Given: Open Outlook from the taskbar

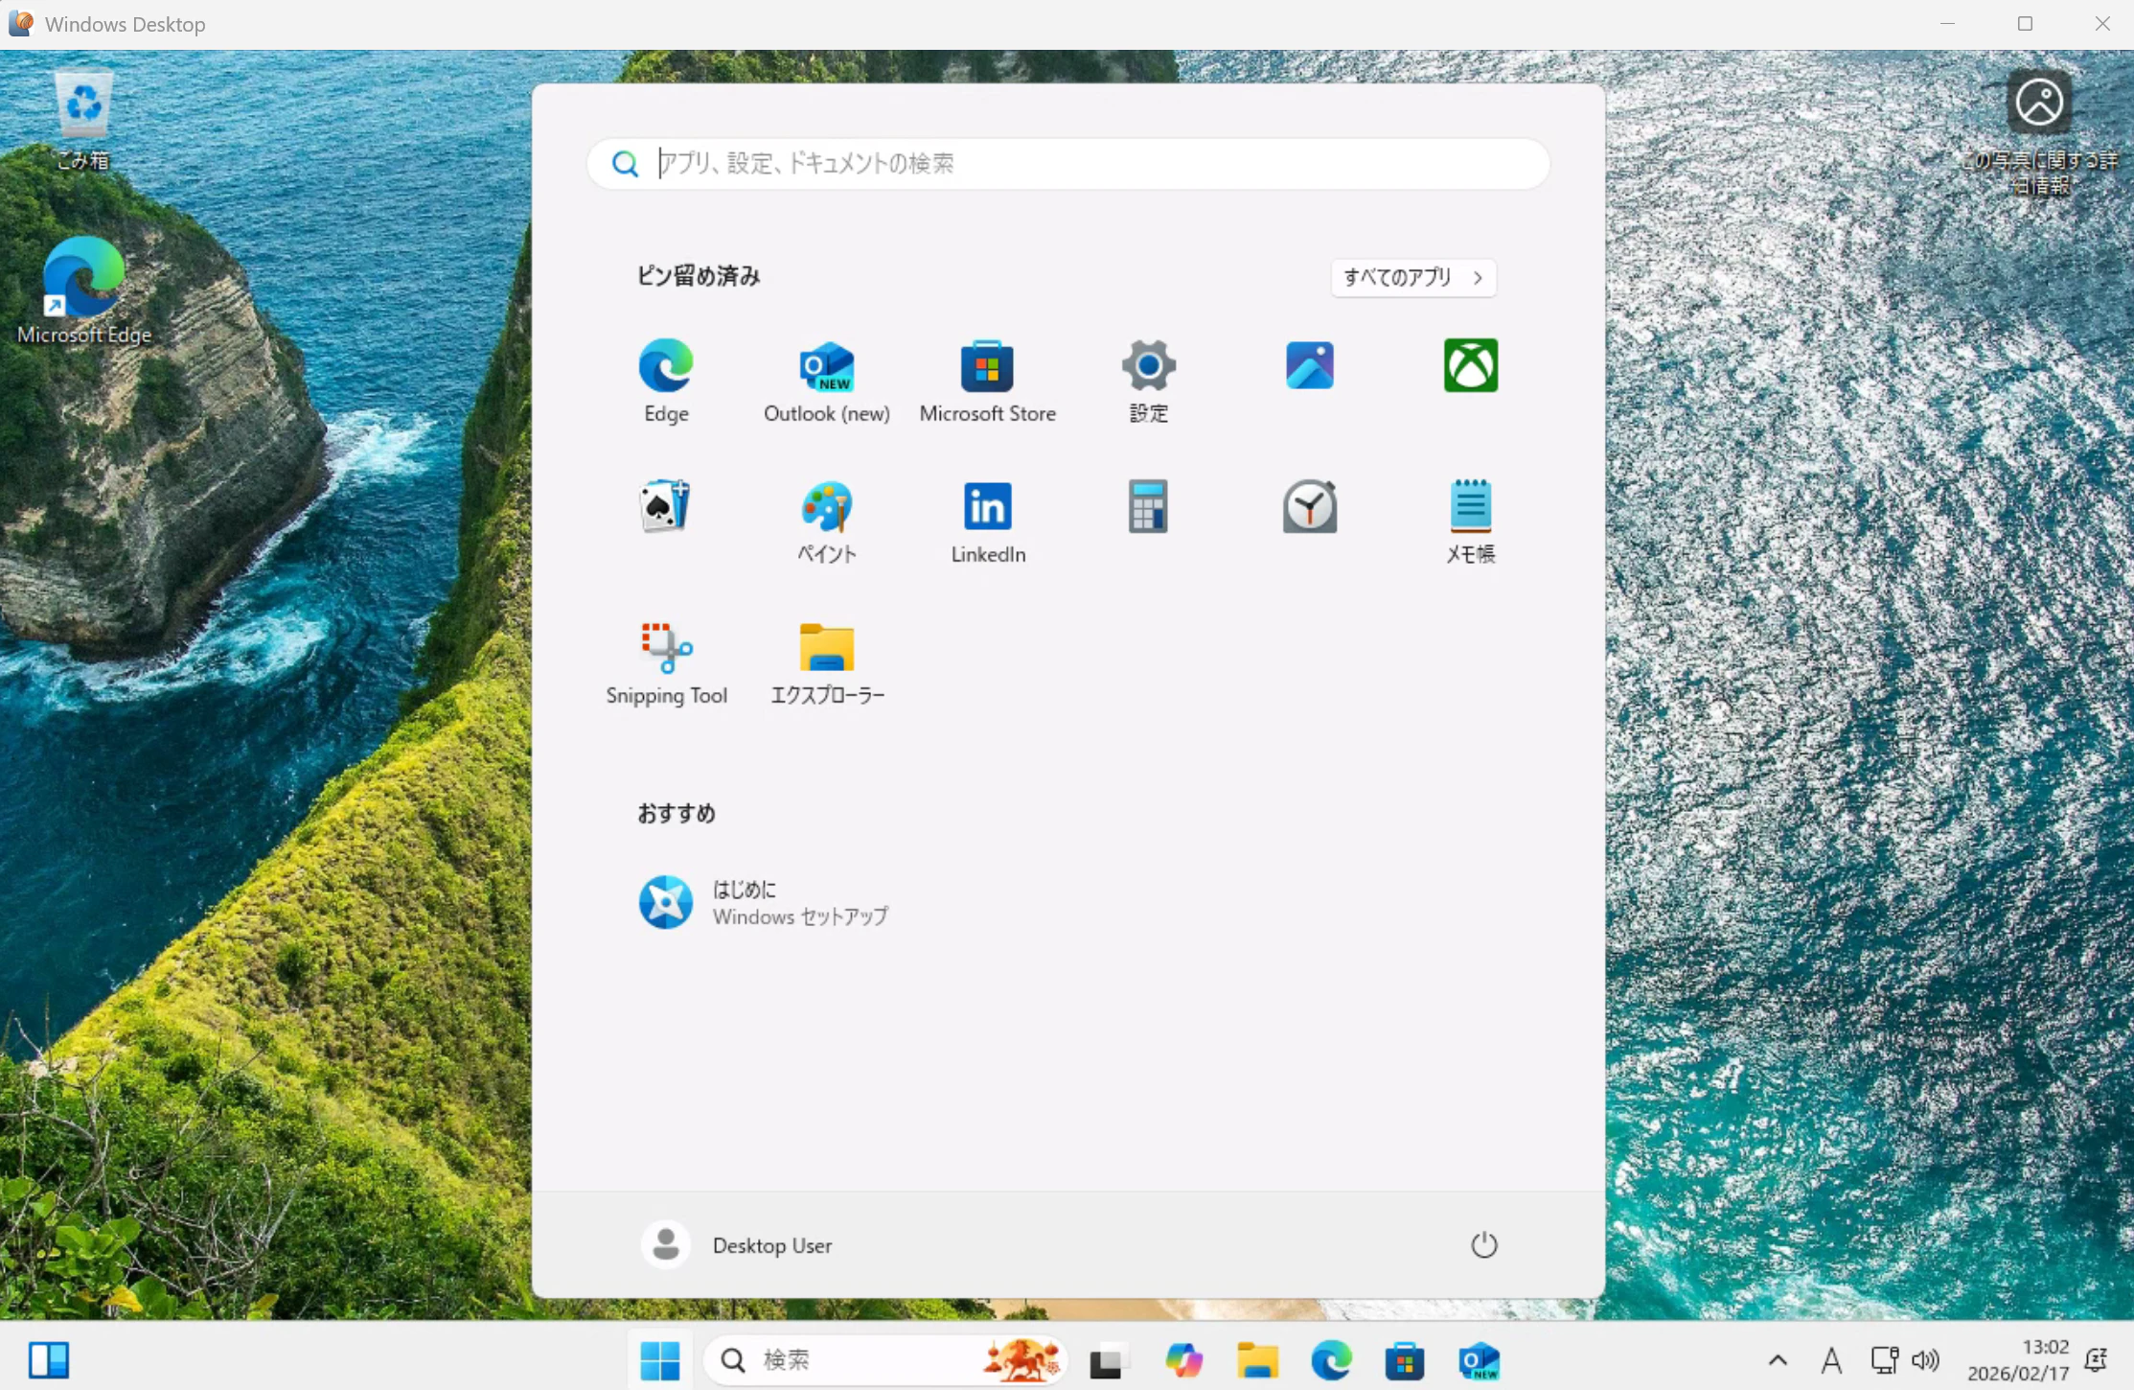Looking at the screenshot, I should coord(1479,1359).
